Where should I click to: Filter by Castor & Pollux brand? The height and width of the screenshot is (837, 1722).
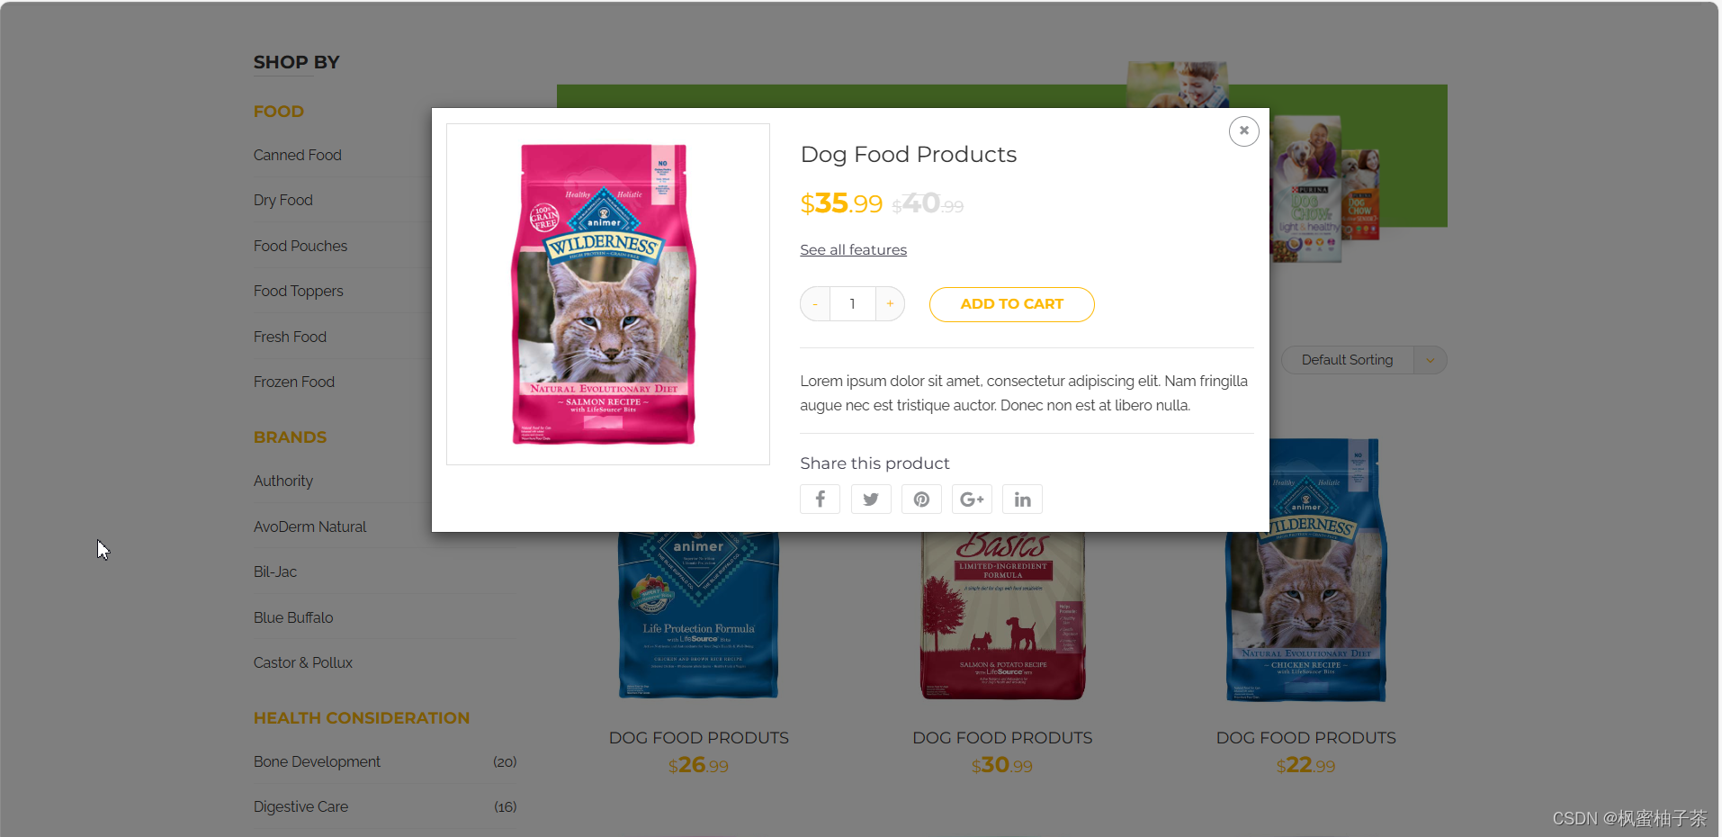click(302, 662)
